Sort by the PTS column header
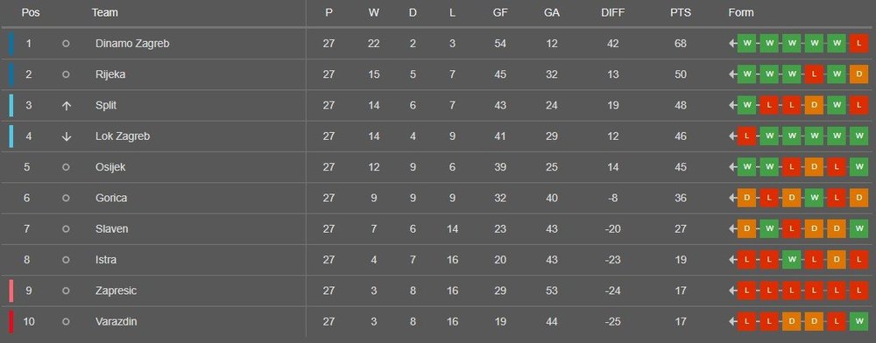 681,12
